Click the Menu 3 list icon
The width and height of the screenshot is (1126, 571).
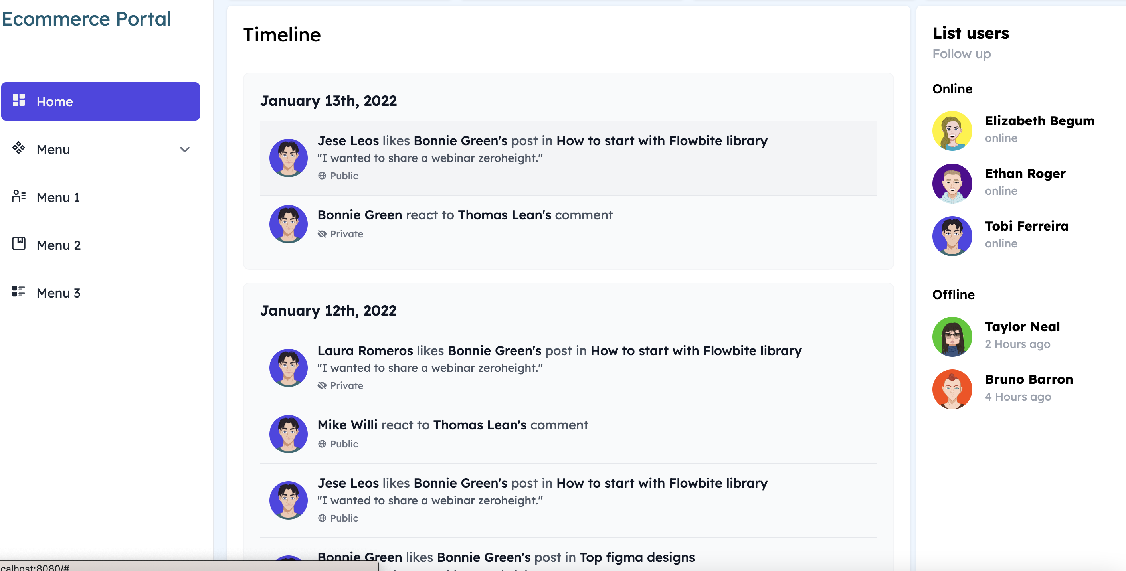click(19, 292)
